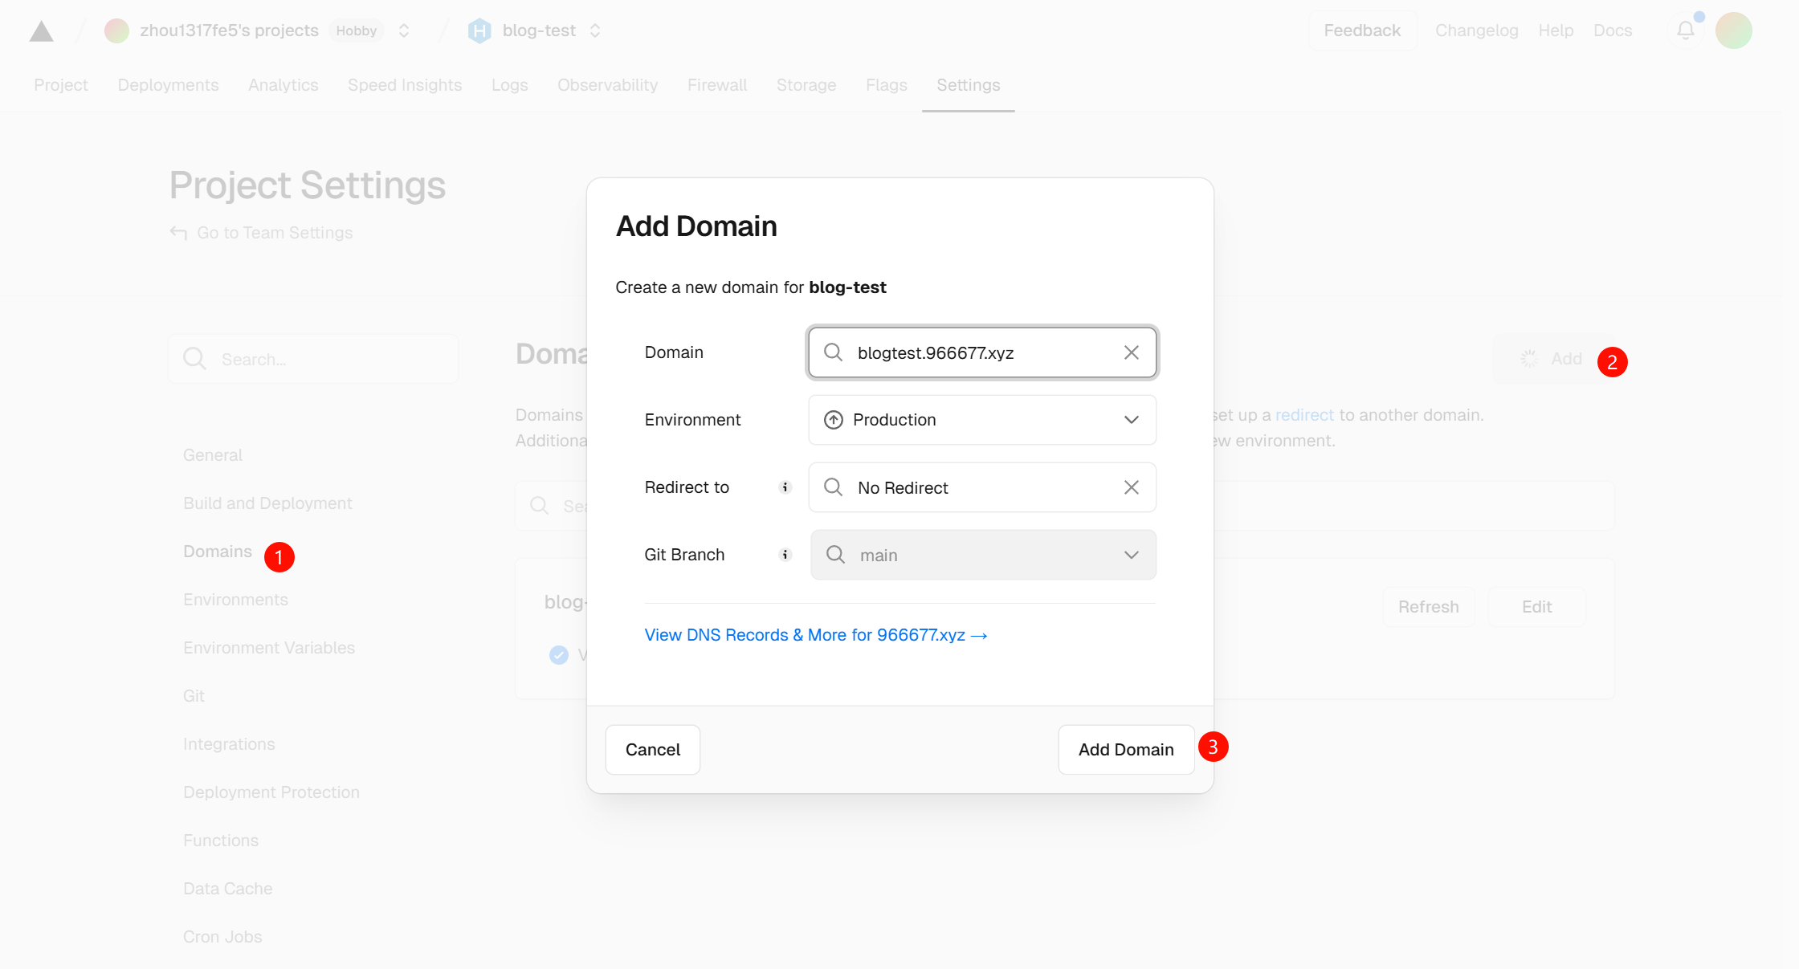
Task: Open the notifications bell
Action: click(x=1686, y=31)
